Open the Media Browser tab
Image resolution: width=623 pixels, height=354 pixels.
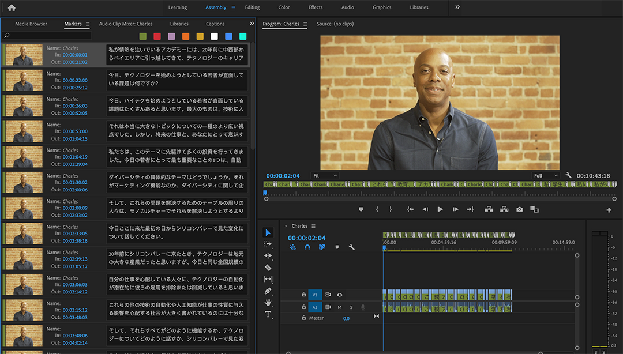point(32,24)
